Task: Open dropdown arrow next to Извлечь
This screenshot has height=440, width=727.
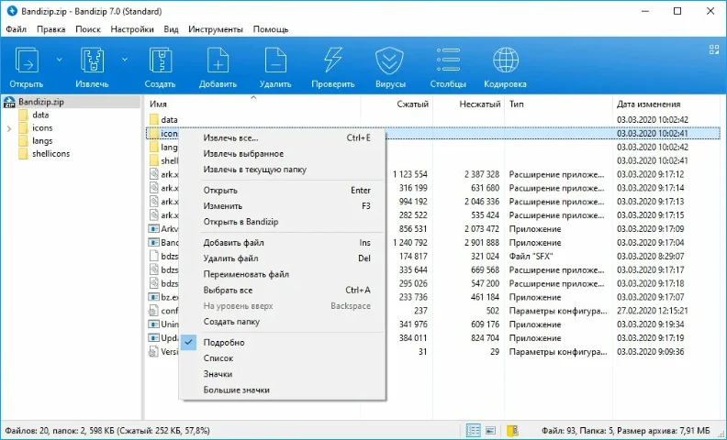Action: click(125, 60)
